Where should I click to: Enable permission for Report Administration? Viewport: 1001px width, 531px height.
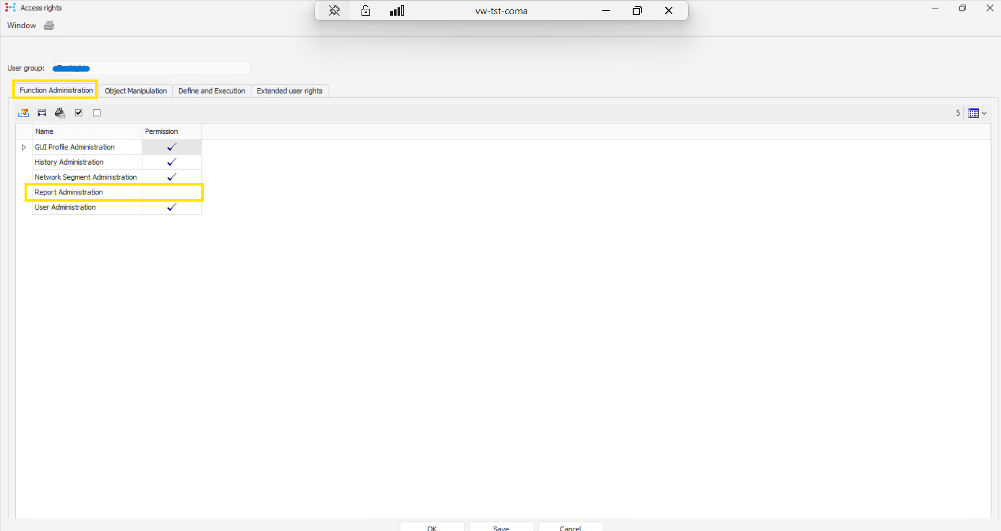[x=171, y=192]
